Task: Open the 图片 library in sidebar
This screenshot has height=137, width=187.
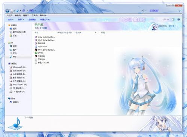Action: (13, 50)
